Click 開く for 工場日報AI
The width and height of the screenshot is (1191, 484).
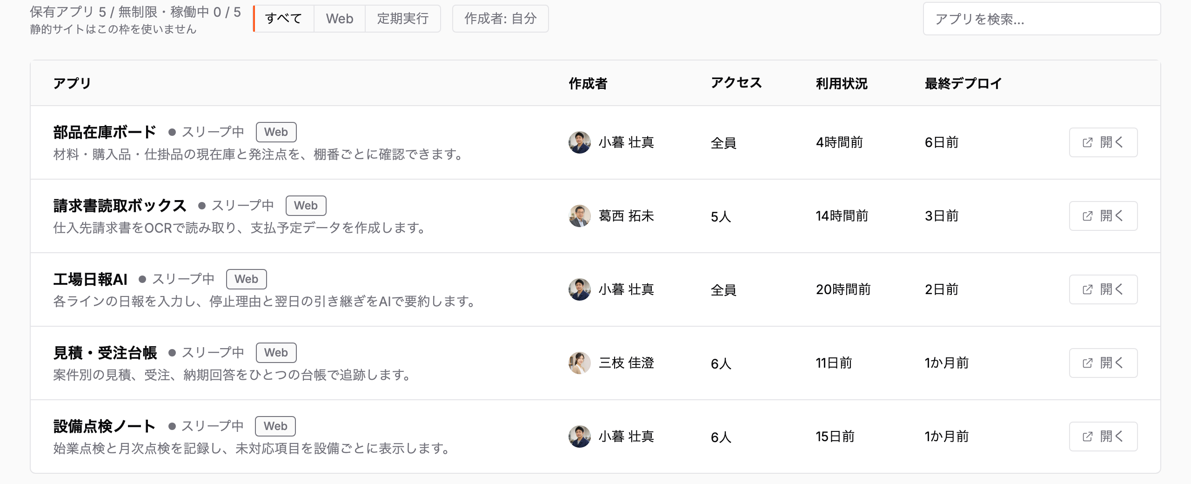click(x=1103, y=289)
